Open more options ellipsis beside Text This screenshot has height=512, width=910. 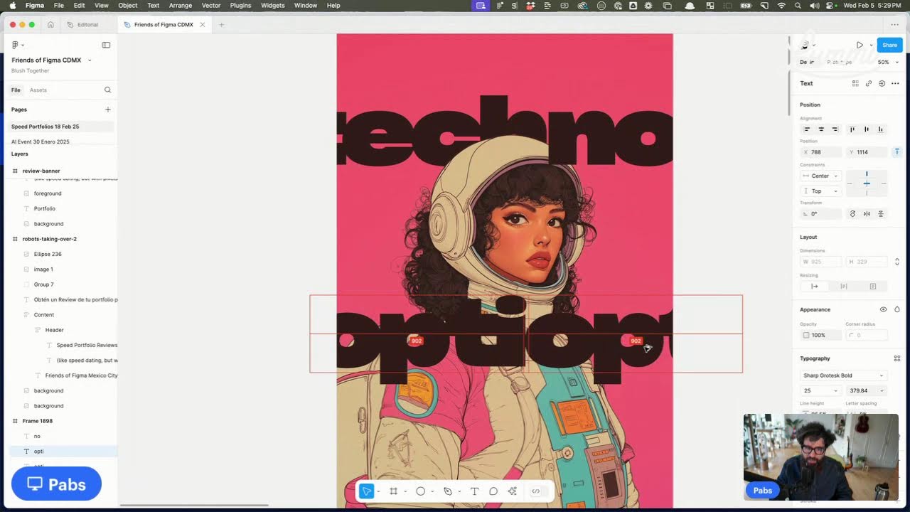point(895,83)
